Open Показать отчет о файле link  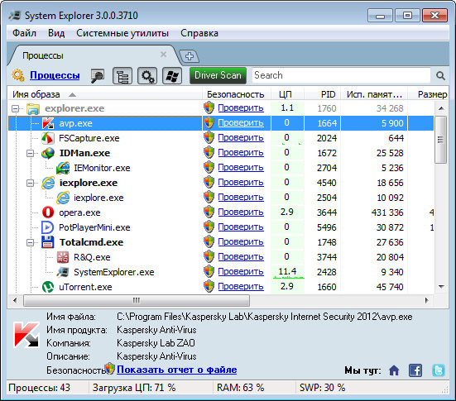tap(177, 370)
